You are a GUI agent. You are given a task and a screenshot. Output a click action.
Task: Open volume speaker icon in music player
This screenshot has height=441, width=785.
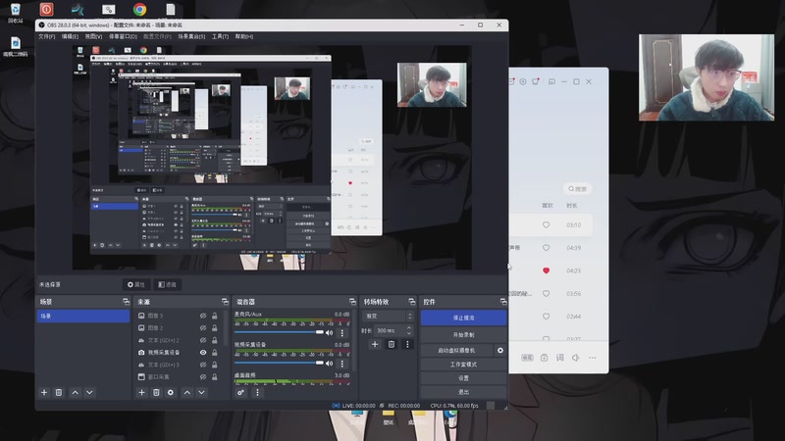pos(576,358)
